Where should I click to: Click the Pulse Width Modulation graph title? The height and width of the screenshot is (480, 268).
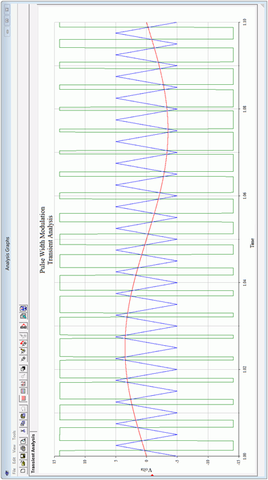(43, 240)
